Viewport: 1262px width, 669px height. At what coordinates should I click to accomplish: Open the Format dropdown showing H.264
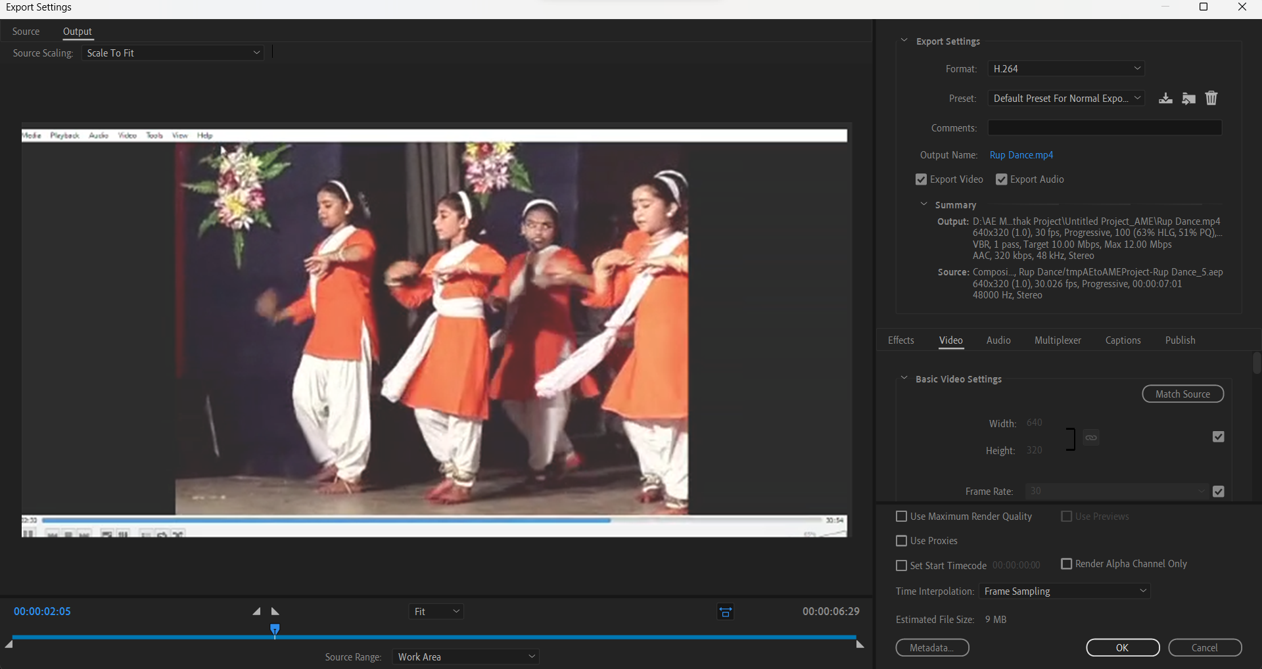click(1066, 68)
